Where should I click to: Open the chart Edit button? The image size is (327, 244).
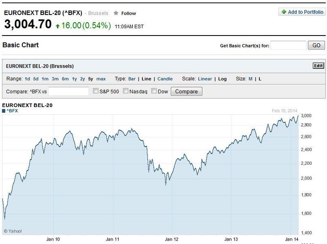(x=318, y=66)
